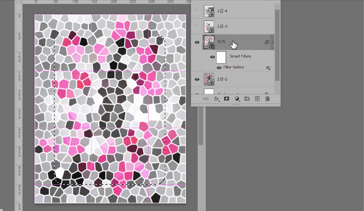Hide the Smart Filters effect

(212, 57)
